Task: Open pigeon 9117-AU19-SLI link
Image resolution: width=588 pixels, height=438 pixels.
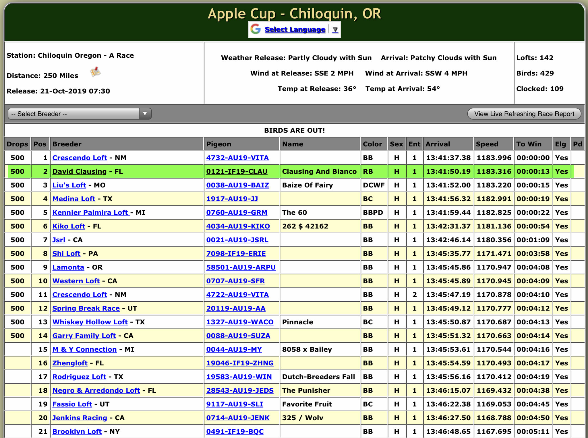Action: (x=234, y=404)
